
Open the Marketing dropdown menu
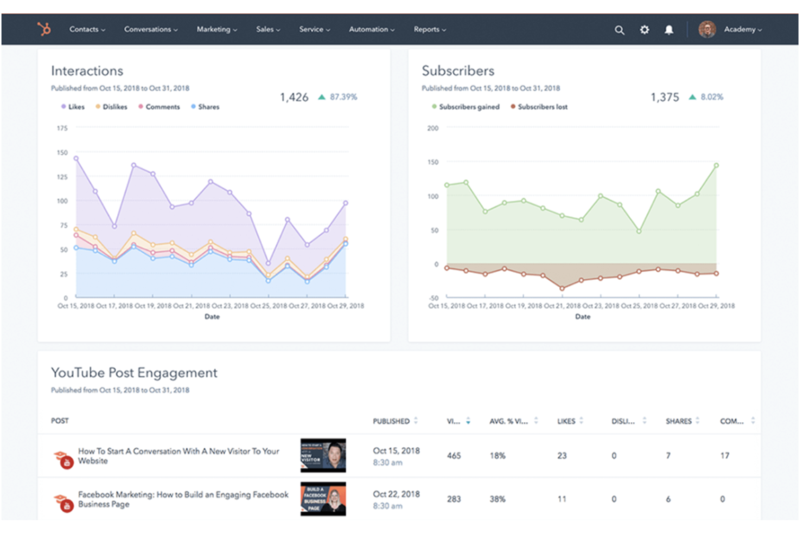[216, 30]
